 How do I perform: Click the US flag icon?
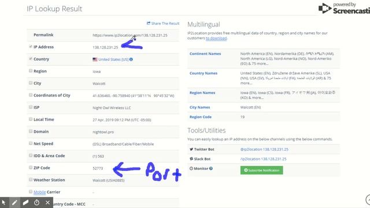[95, 60]
